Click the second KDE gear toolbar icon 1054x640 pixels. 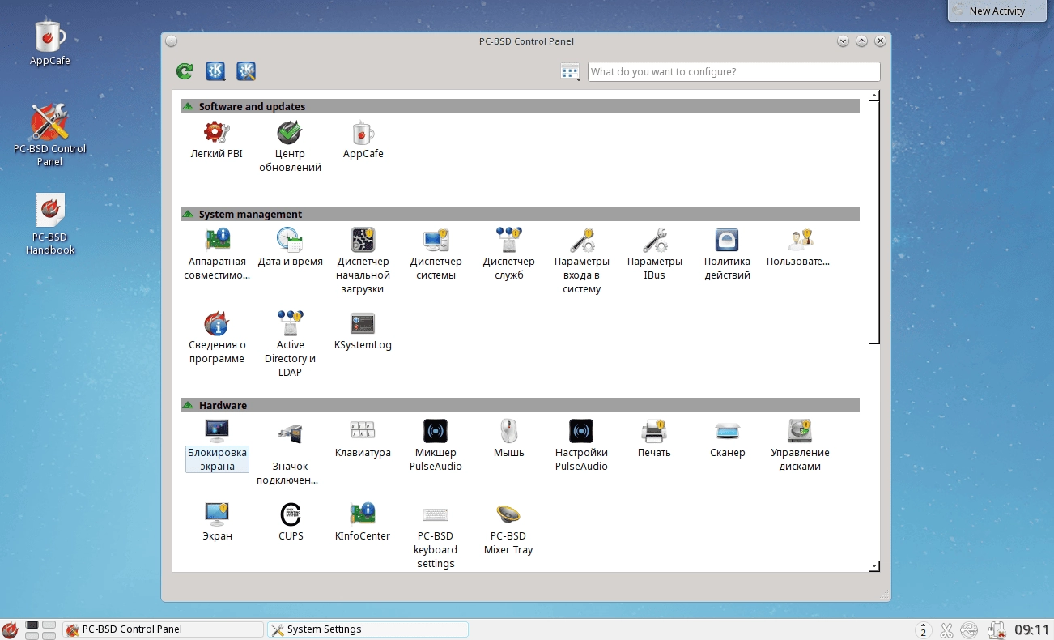point(246,71)
